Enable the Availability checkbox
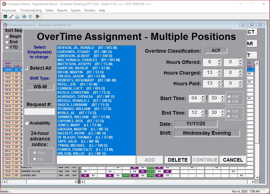Screen dimensions: 270x194 coord(27,123)
